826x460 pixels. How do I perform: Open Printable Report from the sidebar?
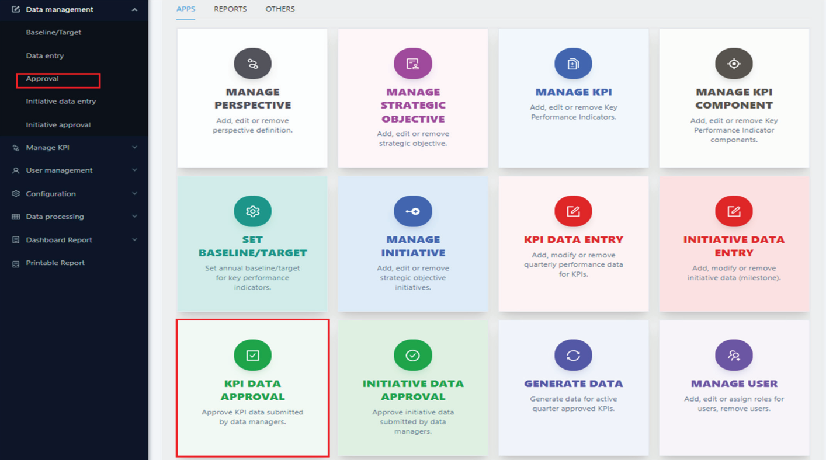tap(55, 263)
